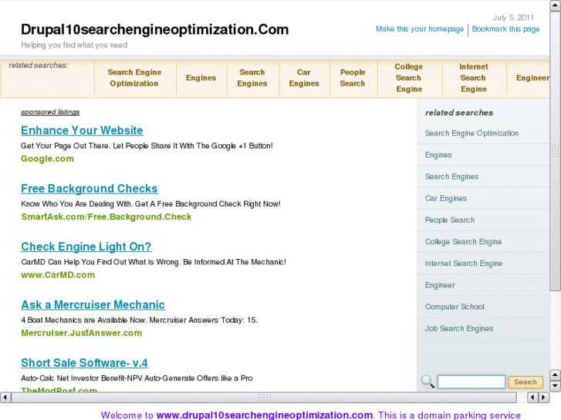This screenshot has height=420, width=561.
Task: Visit Mercruiser.JustAnswer.com link
Action: (82, 333)
